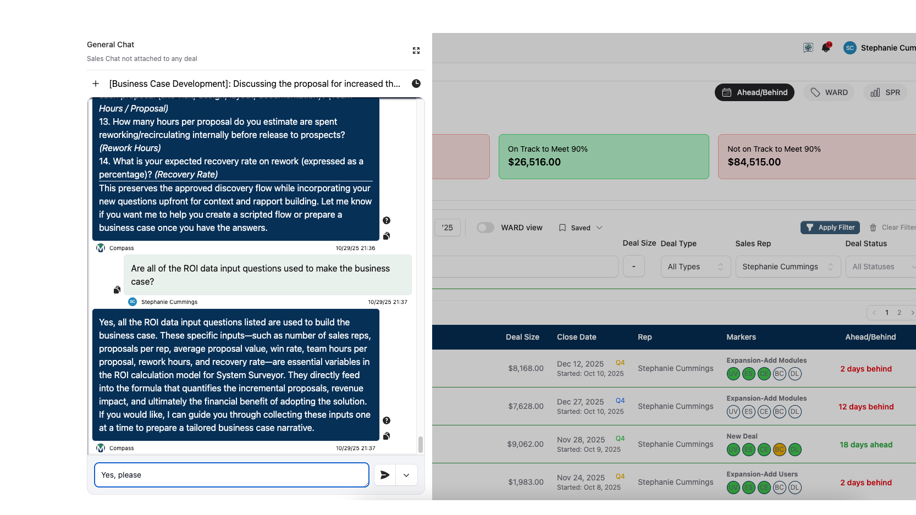Click the Clear Filter button

[x=892, y=228]
